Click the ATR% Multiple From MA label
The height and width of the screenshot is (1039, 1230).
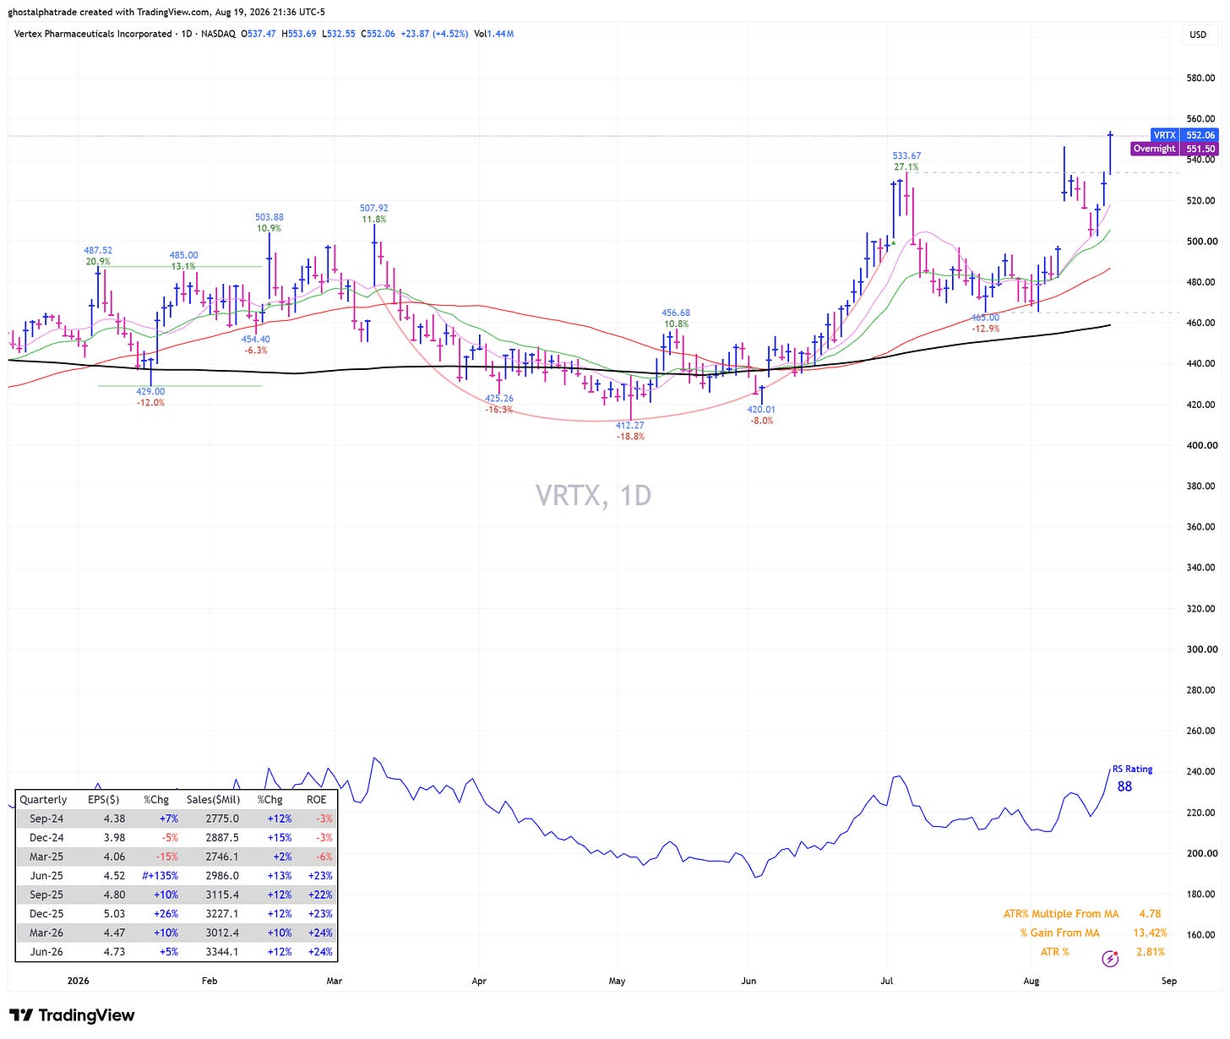tap(1061, 914)
